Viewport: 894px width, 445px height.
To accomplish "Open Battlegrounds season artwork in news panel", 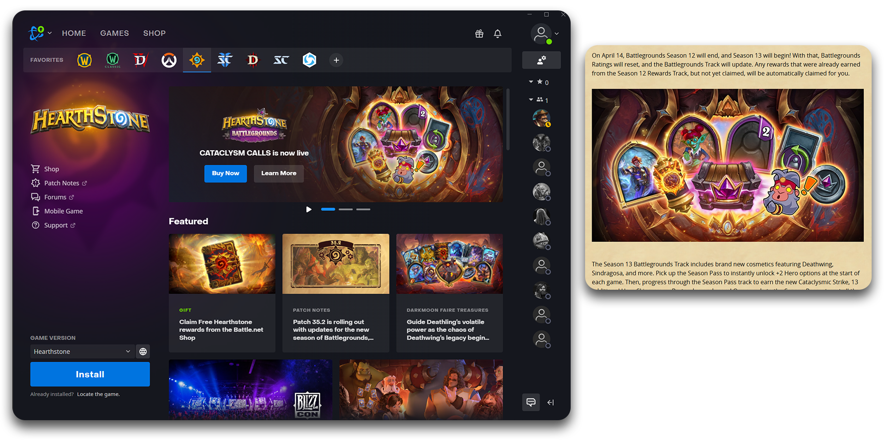I will tap(728, 165).
